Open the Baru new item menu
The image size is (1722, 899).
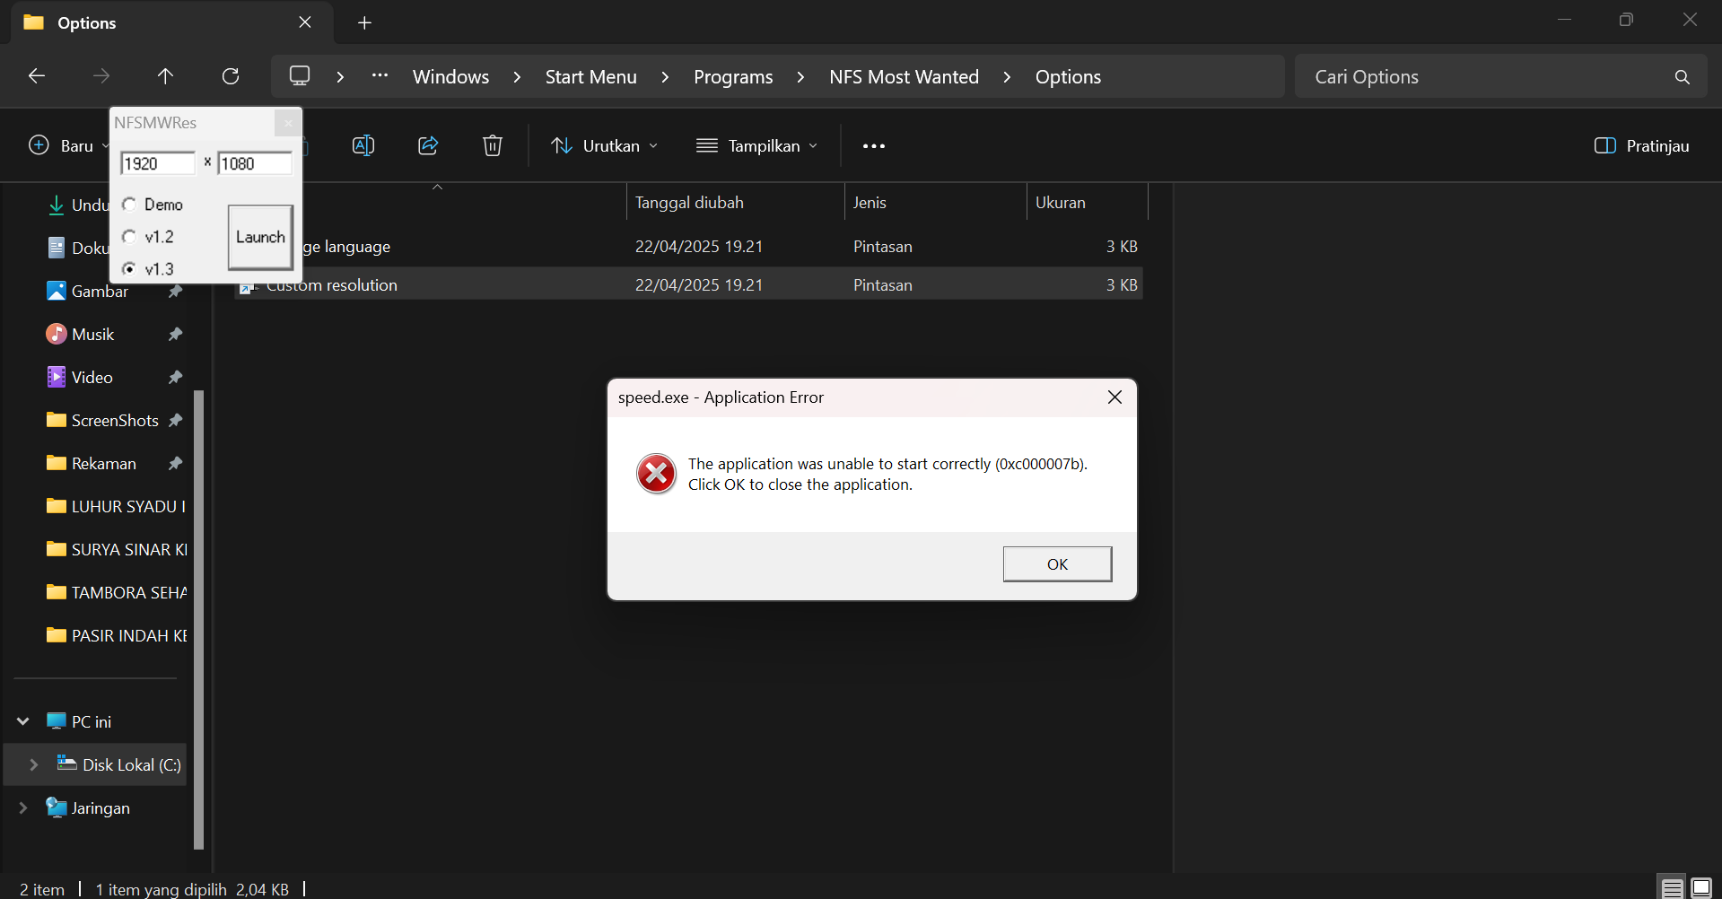click(x=69, y=145)
